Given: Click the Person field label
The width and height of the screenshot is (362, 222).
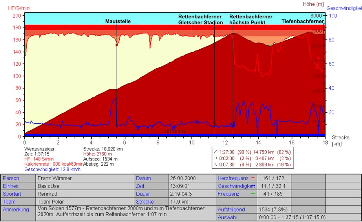Looking at the screenshot, I should click(11, 178).
